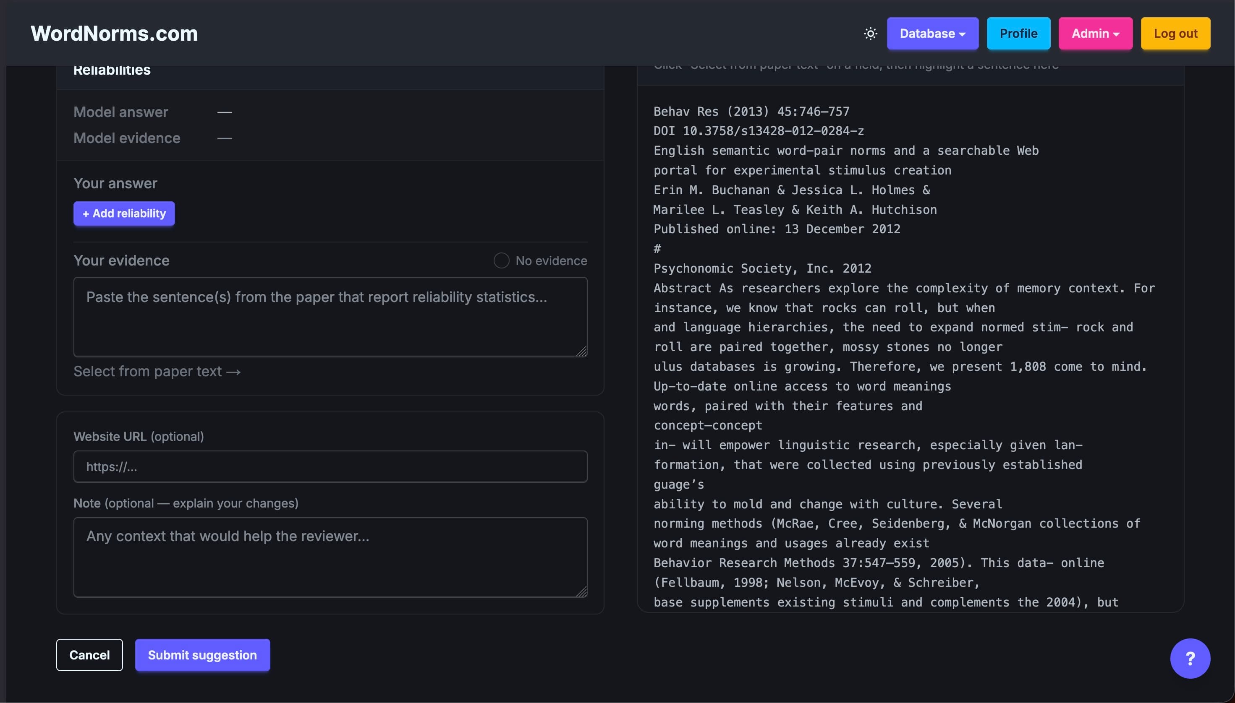Click 'ability to mold and change with culture' line
1235x703 pixels.
[828, 504]
